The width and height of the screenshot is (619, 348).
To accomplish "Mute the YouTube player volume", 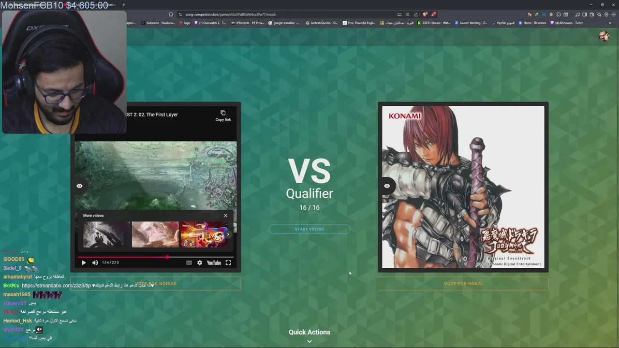I will [95, 262].
